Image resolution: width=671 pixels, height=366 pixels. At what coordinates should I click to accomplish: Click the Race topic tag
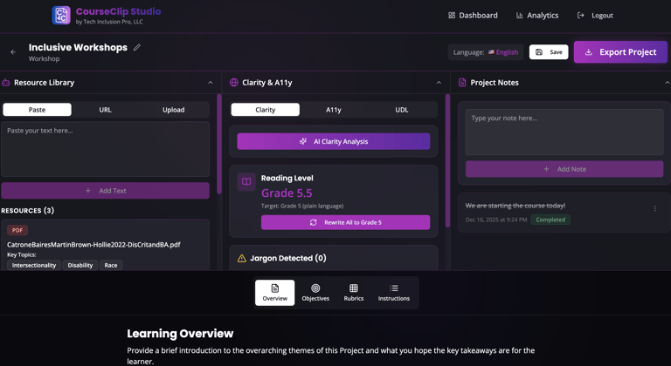(x=111, y=265)
